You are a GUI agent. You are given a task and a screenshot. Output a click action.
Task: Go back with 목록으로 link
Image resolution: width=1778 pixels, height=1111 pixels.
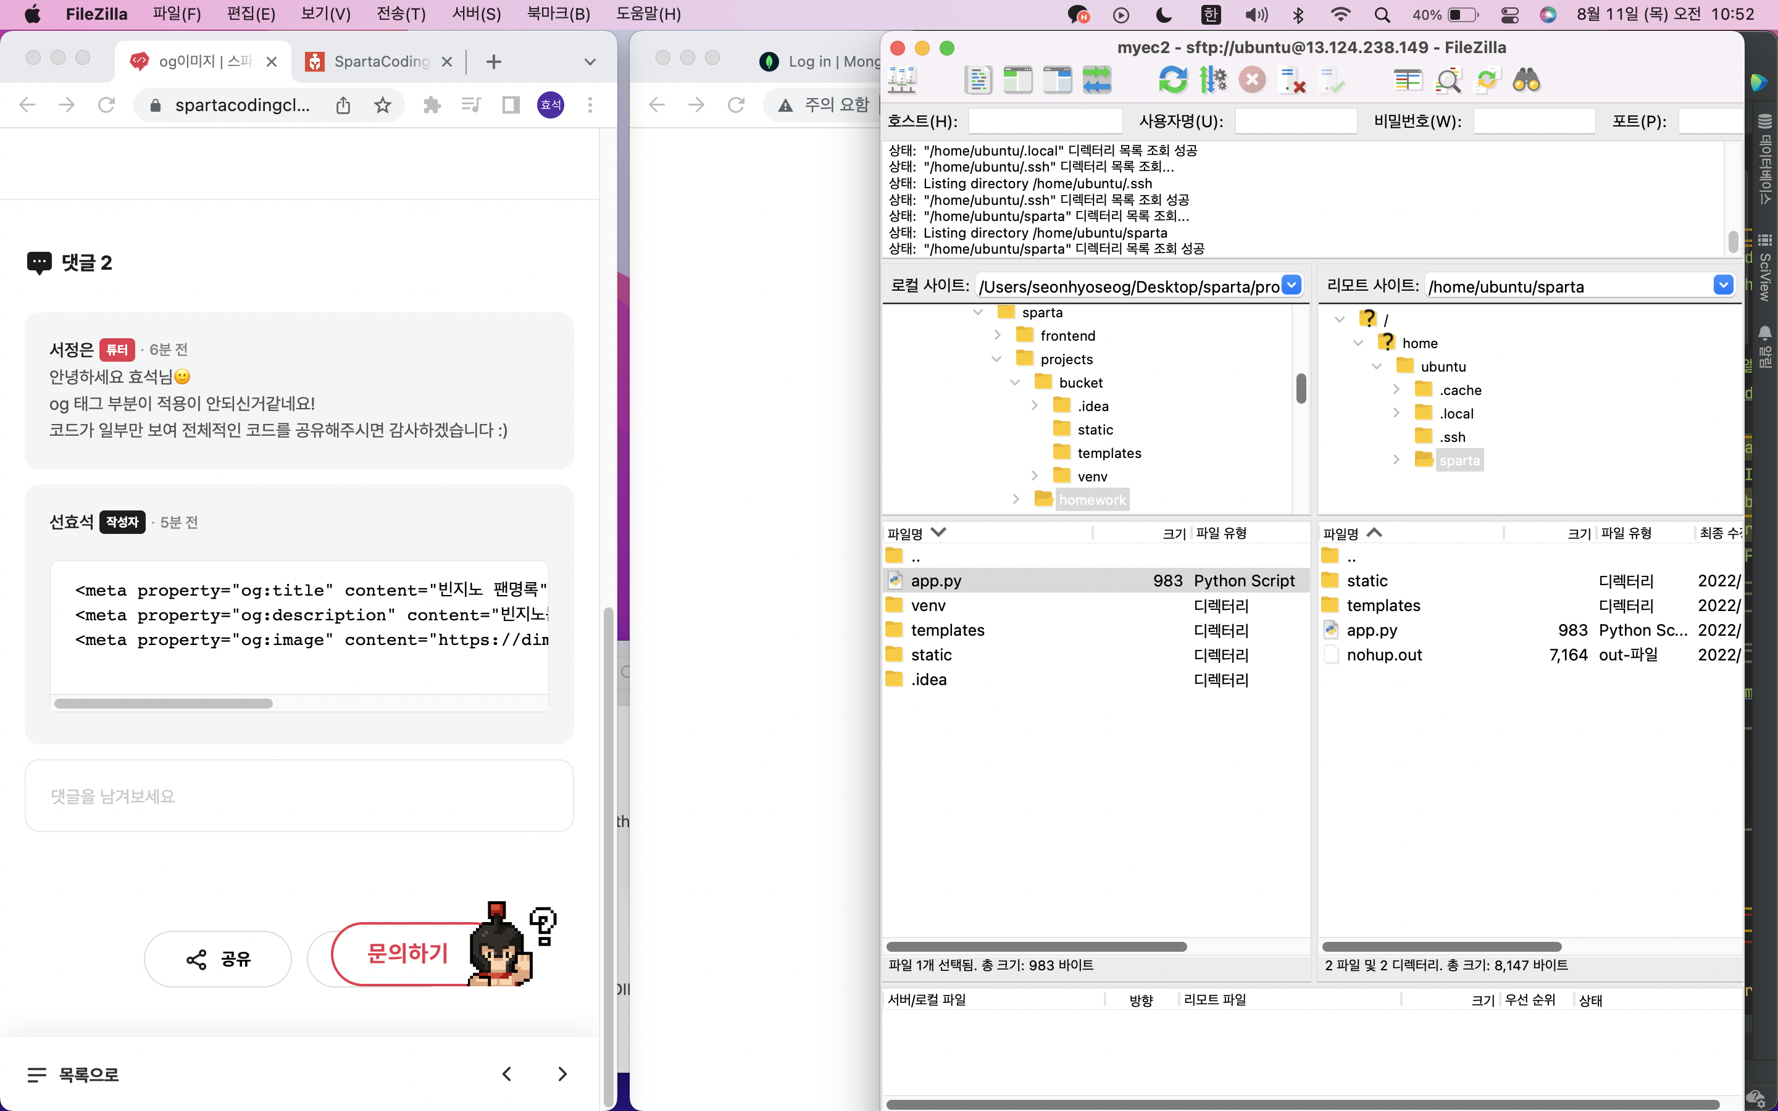pyautogui.click(x=73, y=1074)
